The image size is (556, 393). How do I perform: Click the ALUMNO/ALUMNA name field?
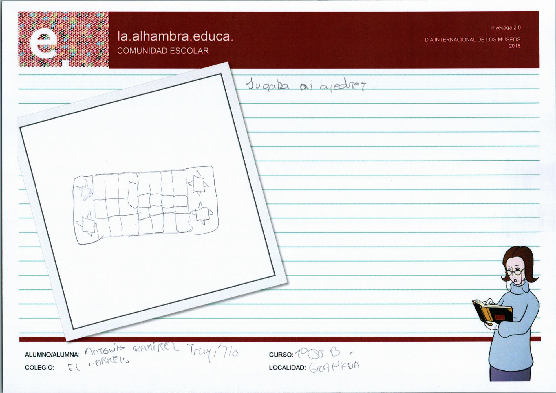click(161, 350)
